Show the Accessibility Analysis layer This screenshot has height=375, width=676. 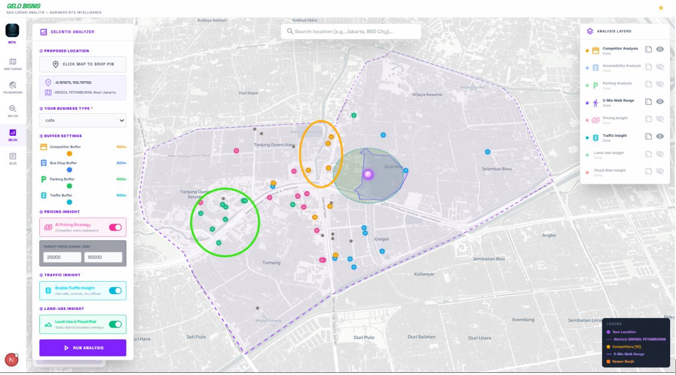click(660, 67)
